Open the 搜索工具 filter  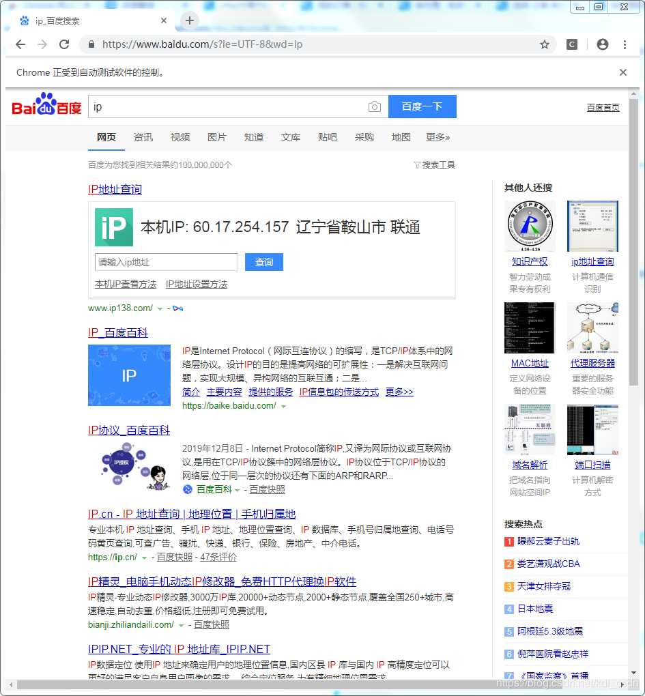point(434,165)
